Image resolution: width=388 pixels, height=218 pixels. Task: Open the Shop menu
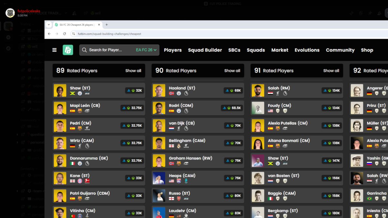tap(367, 50)
